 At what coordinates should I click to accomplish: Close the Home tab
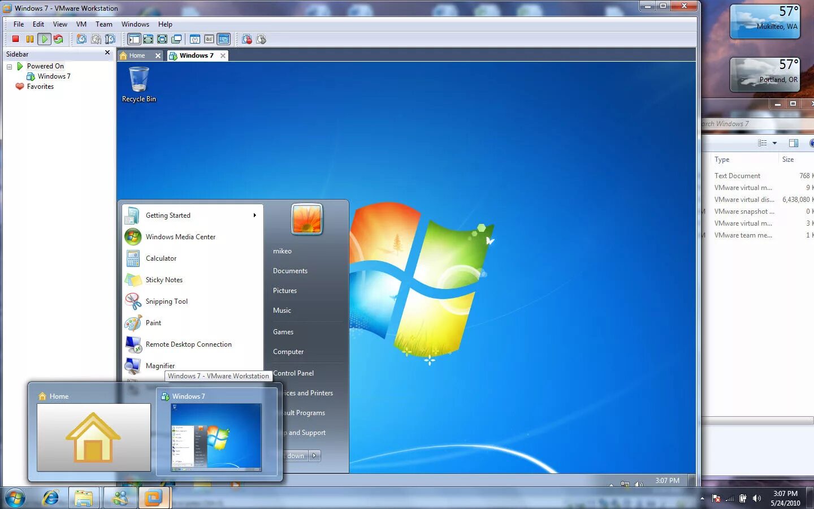click(158, 55)
